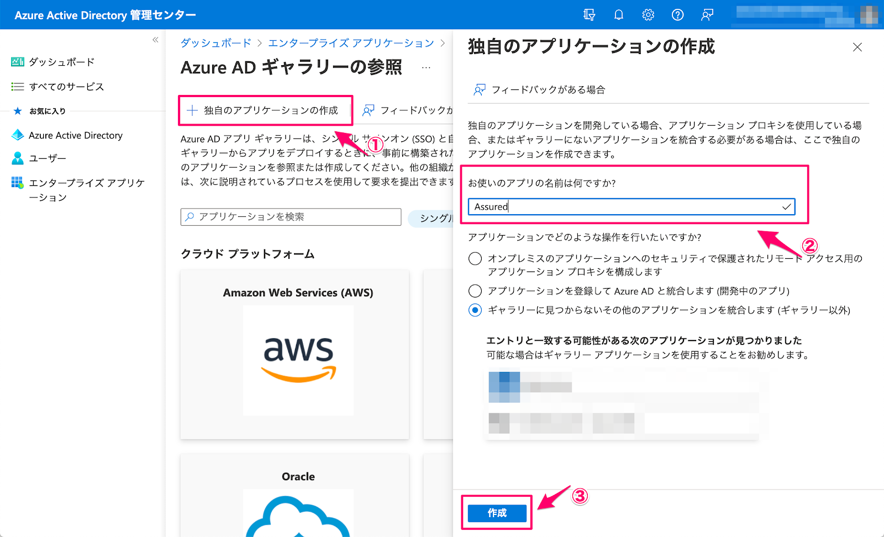Open ユーザー in the sidebar
884x537 pixels.
[x=47, y=158]
